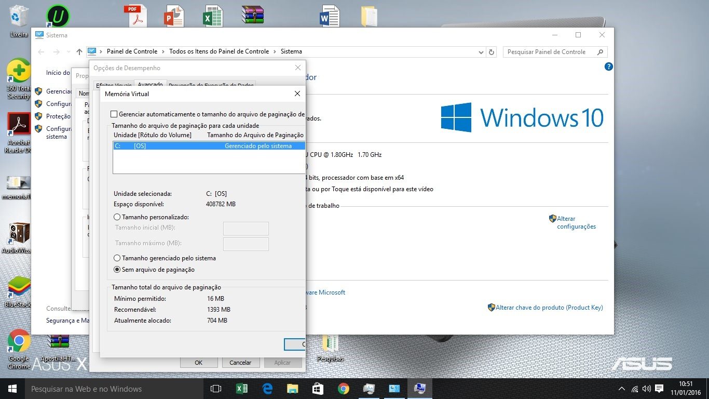The height and width of the screenshot is (399, 709).
Task: Launch Acrobat Reader DC desktop shortcut
Action: click(x=19, y=133)
